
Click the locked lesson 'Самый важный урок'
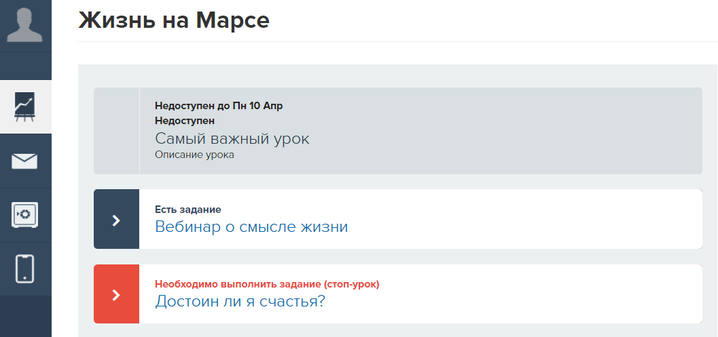point(232,138)
